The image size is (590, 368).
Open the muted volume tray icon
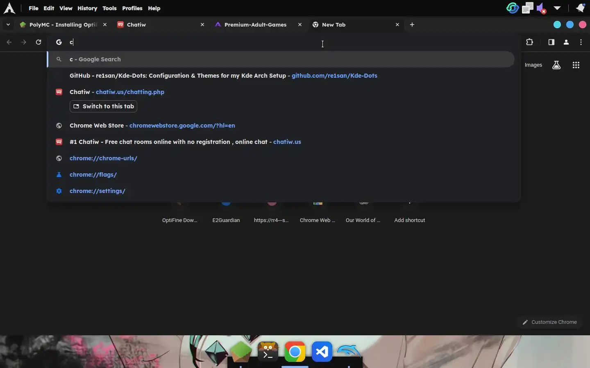coord(542,8)
